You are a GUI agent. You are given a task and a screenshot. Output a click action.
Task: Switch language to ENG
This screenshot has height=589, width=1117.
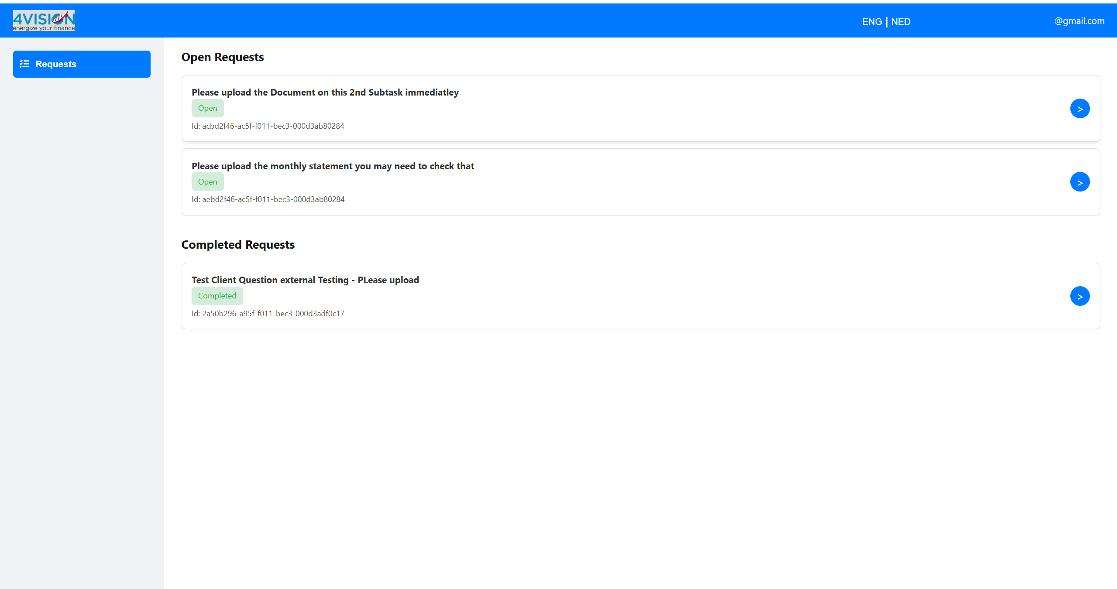coord(872,22)
